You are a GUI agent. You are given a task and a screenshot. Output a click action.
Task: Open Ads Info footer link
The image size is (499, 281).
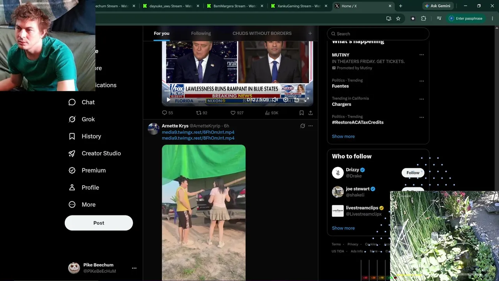[x=357, y=251]
